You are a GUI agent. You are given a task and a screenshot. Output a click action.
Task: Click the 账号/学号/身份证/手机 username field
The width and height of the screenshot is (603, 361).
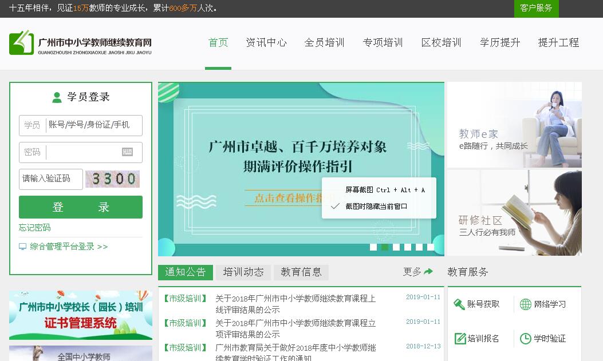point(93,125)
